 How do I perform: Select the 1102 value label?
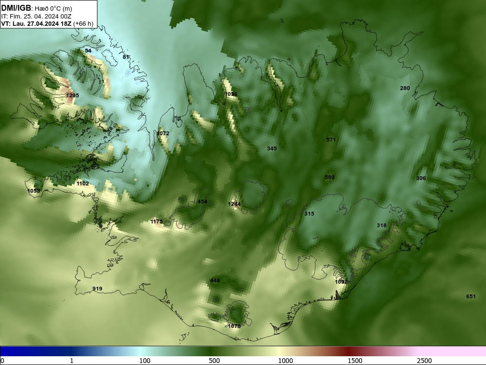(x=83, y=184)
